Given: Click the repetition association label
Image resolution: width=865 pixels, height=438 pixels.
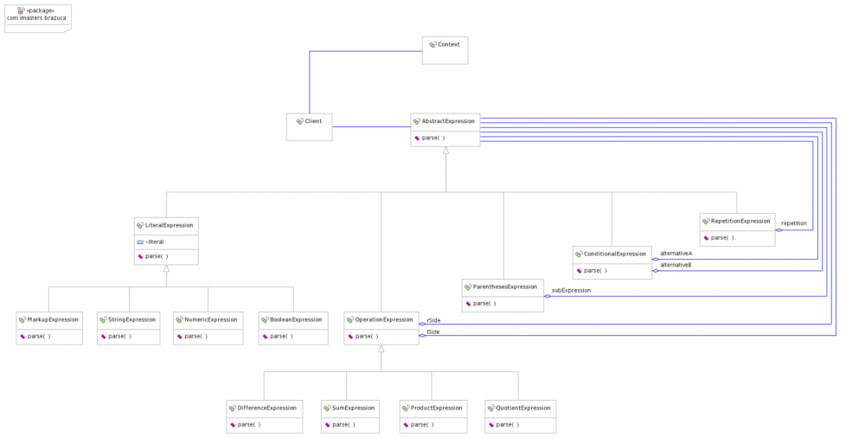Looking at the screenshot, I should 793,223.
